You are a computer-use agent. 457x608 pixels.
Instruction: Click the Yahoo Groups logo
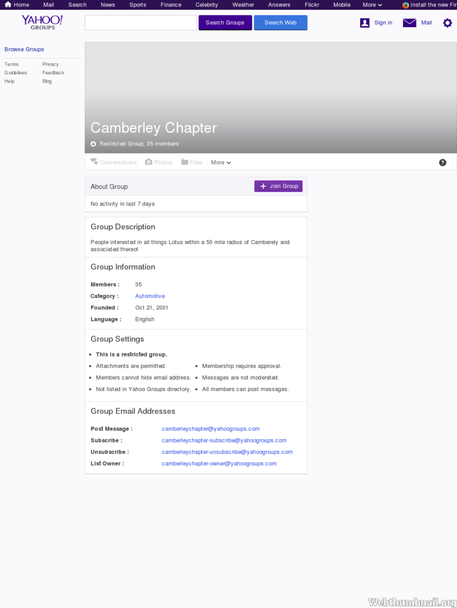pyautogui.click(x=42, y=23)
